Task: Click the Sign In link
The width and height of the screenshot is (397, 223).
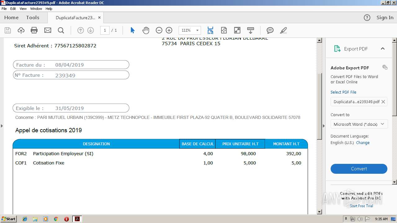Action: click(x=385, y=18)
